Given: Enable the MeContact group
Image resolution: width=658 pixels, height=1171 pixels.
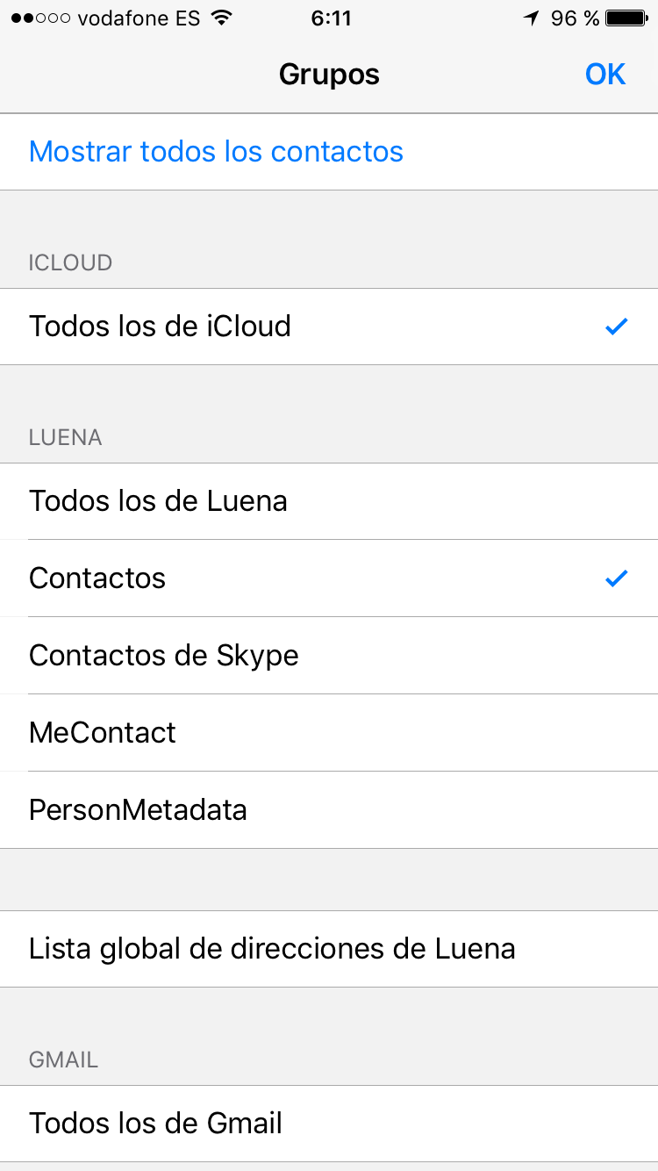Looking at the screenshot, I should click(x=103, y=733).
